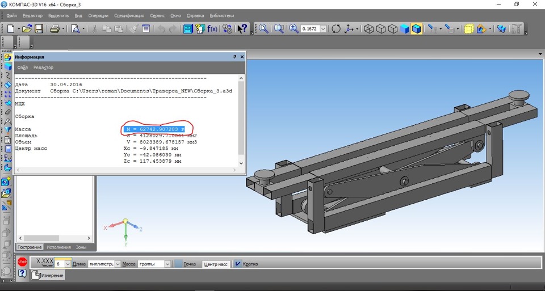Click the rebuild numbering icon with 1 and 2
The width and height of the screenshot is (545, 291).
pos(227,28)
